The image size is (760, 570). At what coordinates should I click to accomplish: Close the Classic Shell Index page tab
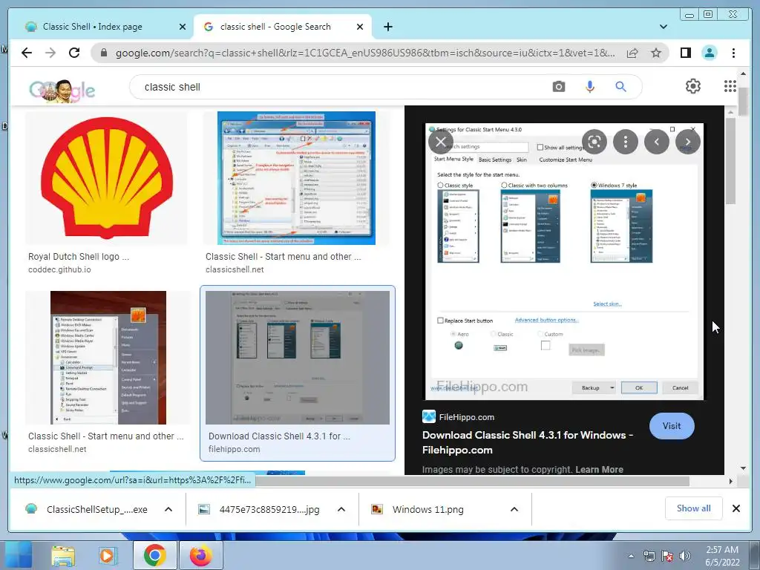pos(183,27)
